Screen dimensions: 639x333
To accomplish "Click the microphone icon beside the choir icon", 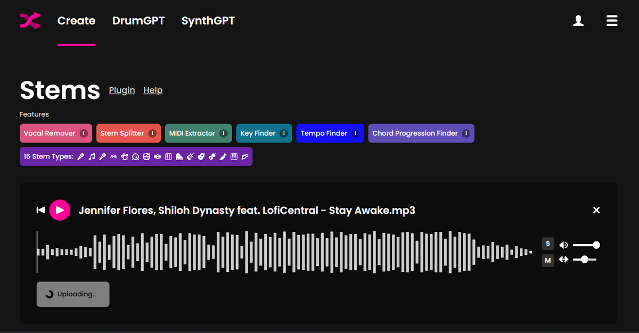I will coord(102,157).
